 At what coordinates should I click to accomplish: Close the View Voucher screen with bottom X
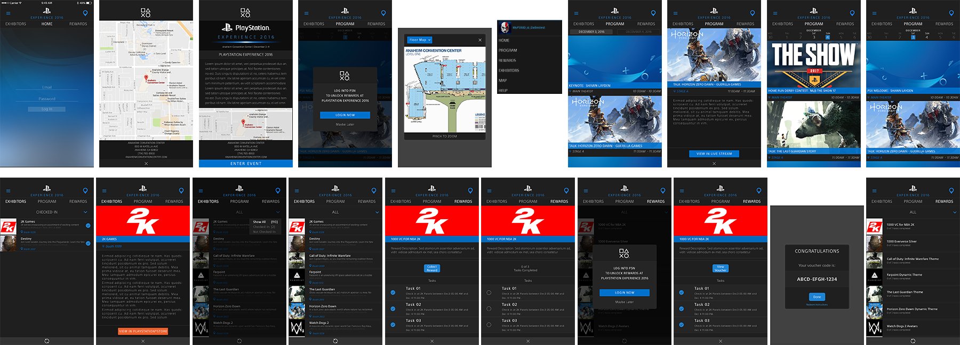coord(721,341)
